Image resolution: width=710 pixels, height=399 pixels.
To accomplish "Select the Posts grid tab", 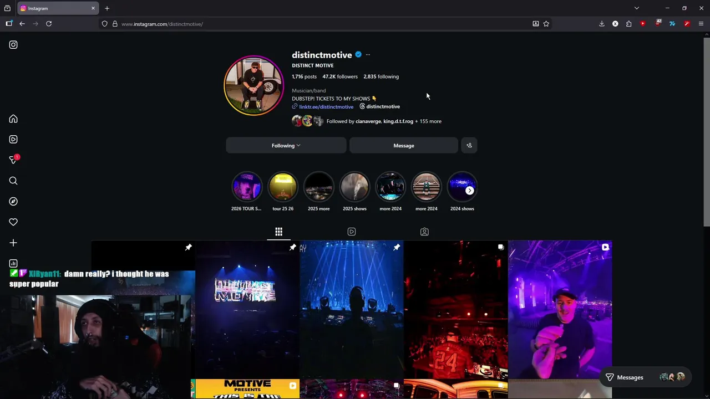I will (279, 232).
